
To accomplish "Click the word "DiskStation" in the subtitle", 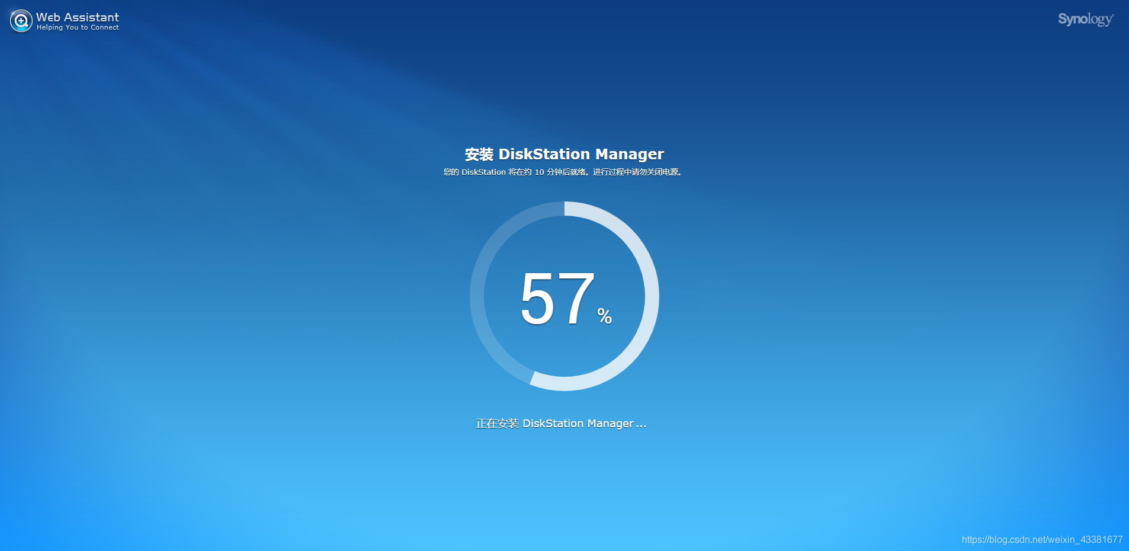I will pos(483,172).
